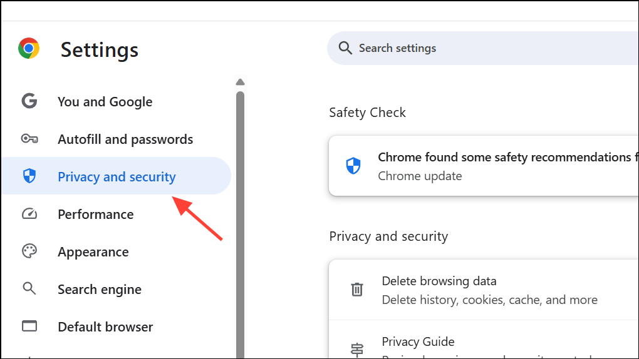Click the Performance speedometer icon
This screenshot has width=639, height=359.
[29, 214]
